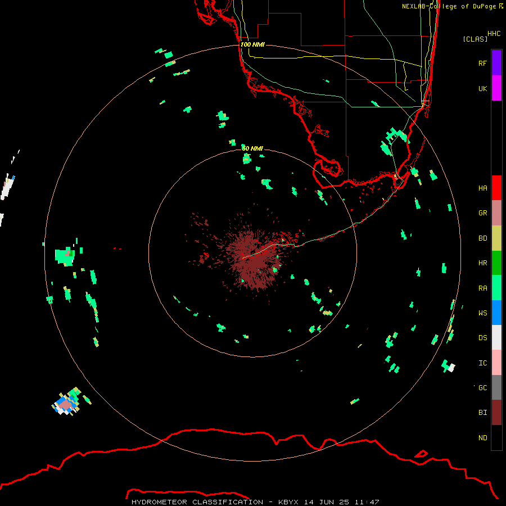506x506 pixels.
Task: Click the [CLAS] unit label
Action: pos(475,39)
